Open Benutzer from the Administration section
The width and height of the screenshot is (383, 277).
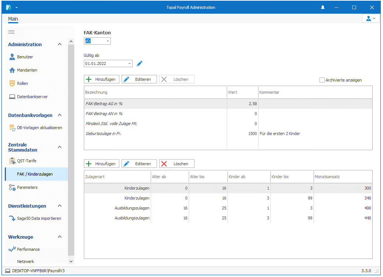click(x=25, y=57)
